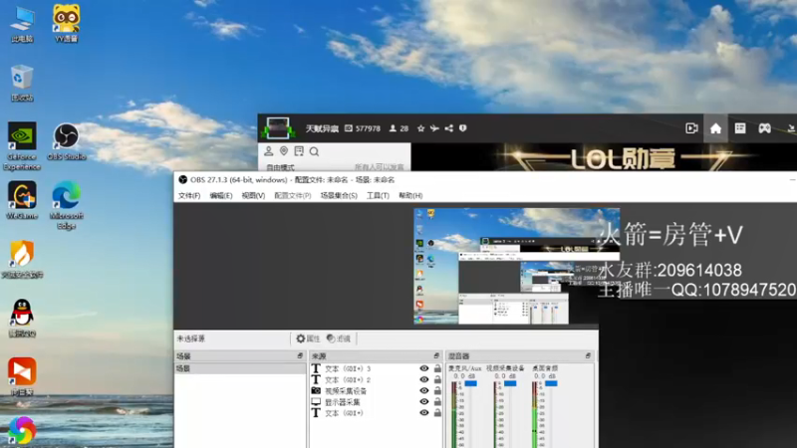Viewport: 797px width, 448px height.
Task: Select the 视频采集设备 source row
Action: (x=377, y=391)
